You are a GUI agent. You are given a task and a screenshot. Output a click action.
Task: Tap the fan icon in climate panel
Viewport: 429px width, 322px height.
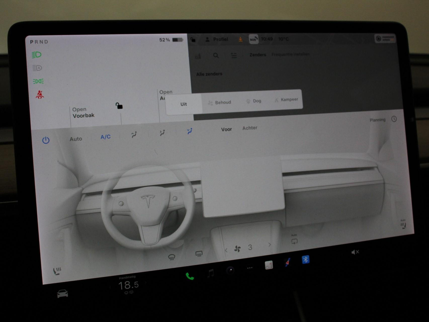coord(237,249)
